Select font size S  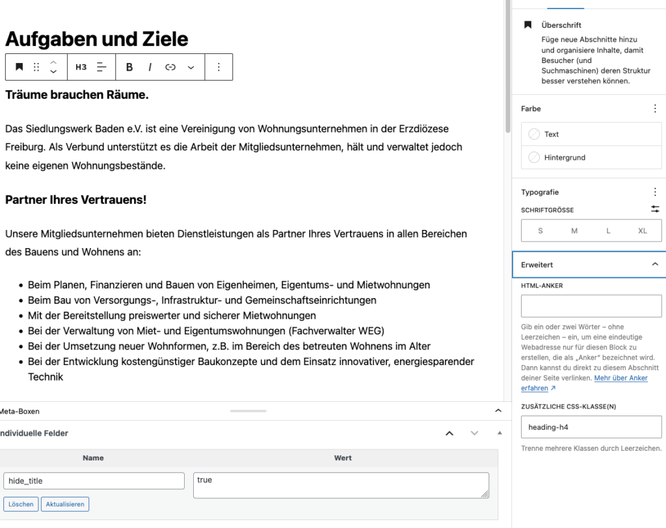(540, 231)
